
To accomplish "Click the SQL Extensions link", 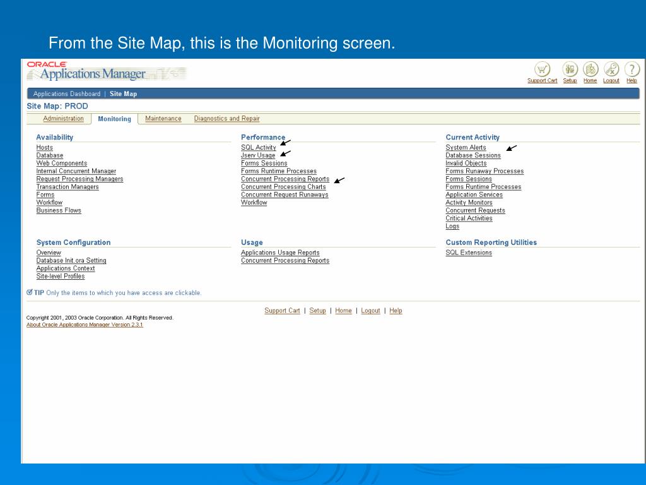I will pos(469,253).
